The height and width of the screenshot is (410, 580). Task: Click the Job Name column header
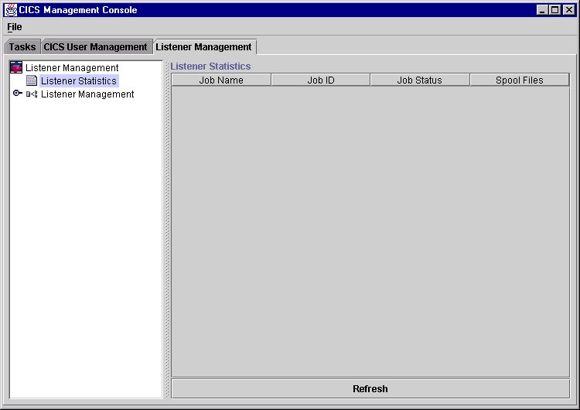point(221,80)
